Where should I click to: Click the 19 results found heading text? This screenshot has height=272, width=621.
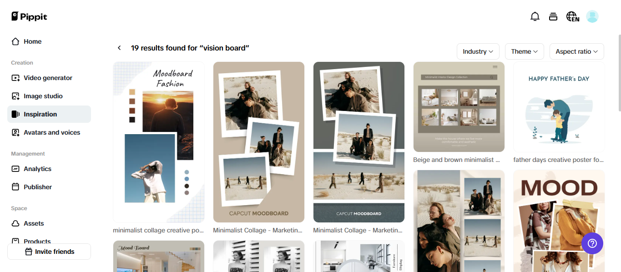(190, 48)
